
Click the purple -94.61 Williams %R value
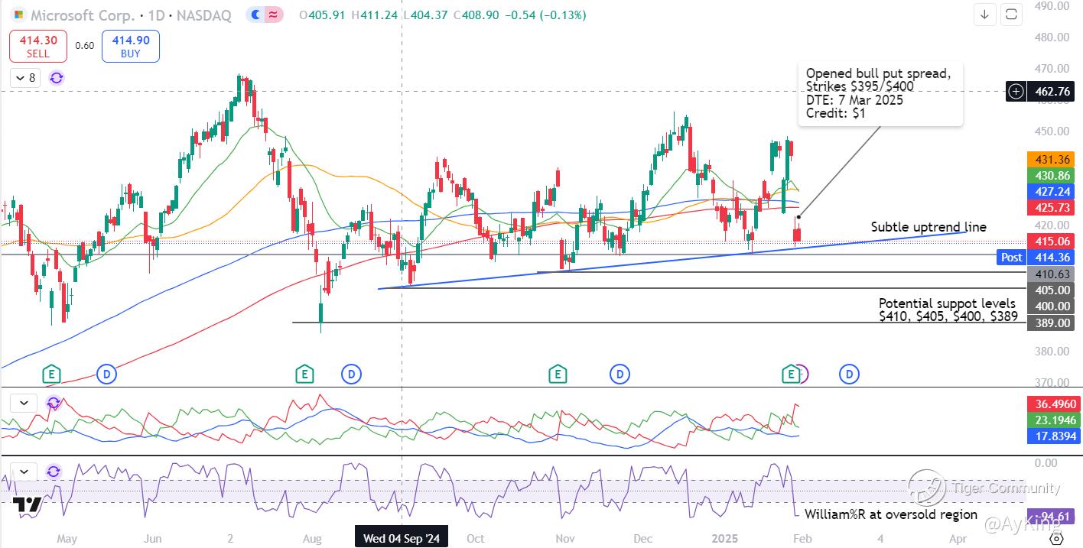1052,516
